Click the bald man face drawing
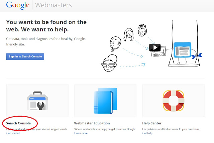Image resolution: width=214 pixels, height=143 pixels. tap(115, 44)
